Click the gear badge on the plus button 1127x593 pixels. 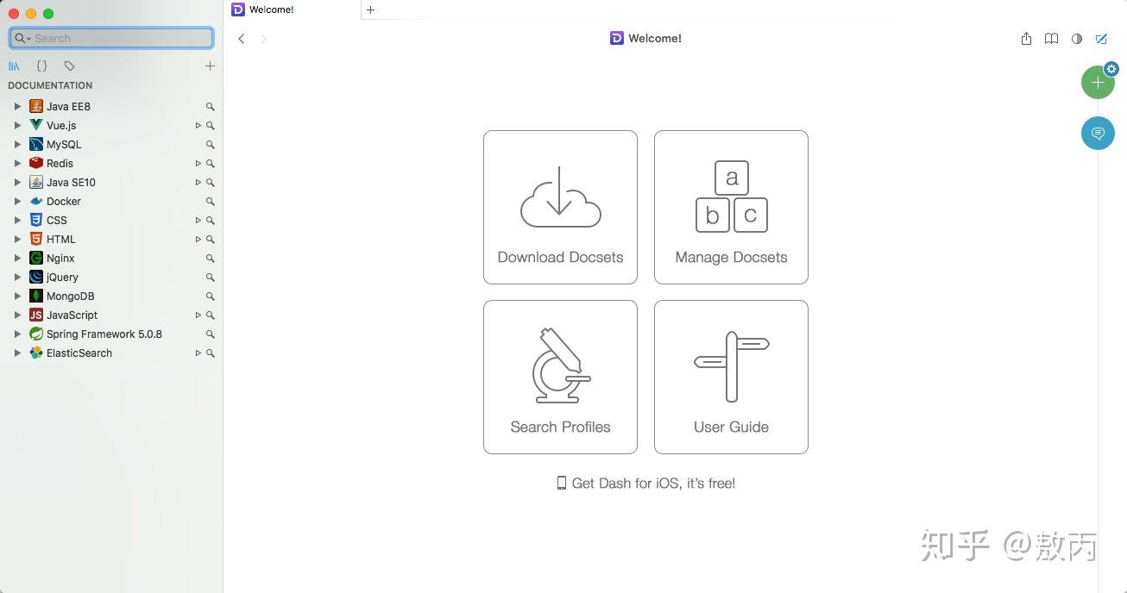click(x=1111, y=69)
